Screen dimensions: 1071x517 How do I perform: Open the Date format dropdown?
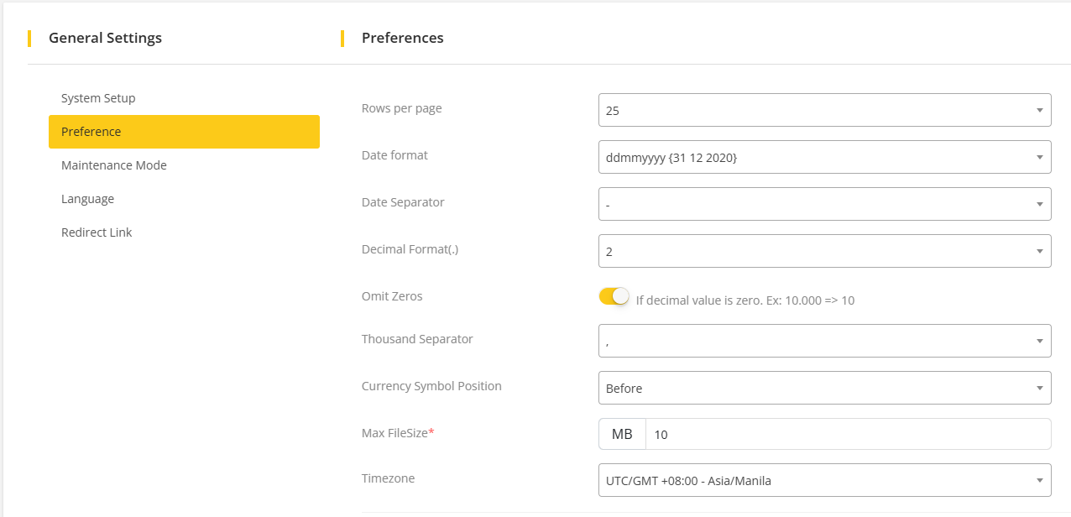coord(814,157)
